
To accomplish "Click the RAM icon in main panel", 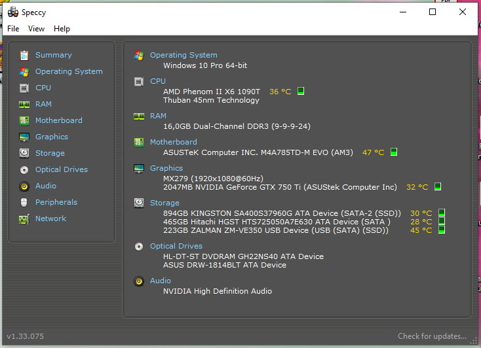I will point(139,116).
